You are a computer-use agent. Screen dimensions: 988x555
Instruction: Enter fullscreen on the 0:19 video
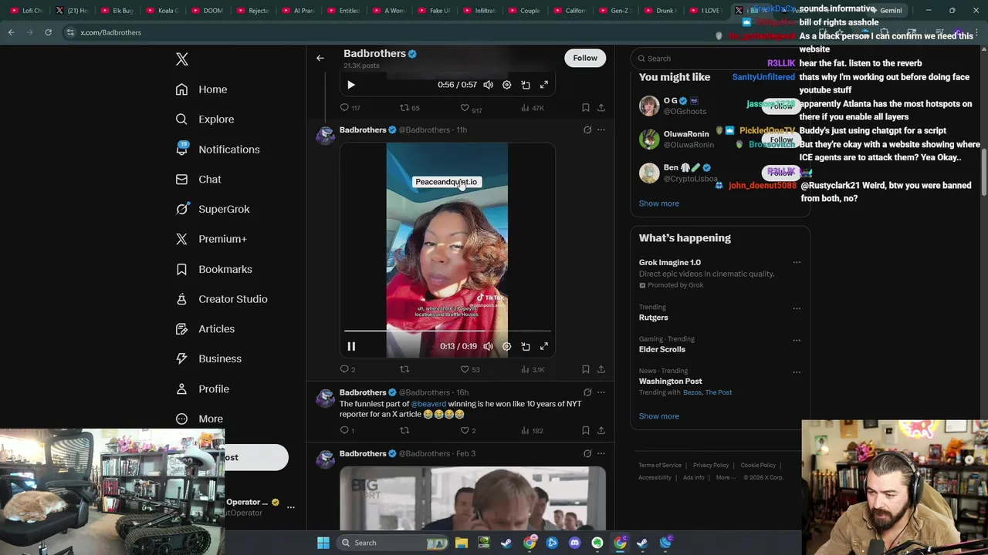[x=544, y=347]
